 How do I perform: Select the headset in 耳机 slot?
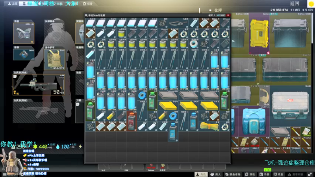tap(24, 33)
